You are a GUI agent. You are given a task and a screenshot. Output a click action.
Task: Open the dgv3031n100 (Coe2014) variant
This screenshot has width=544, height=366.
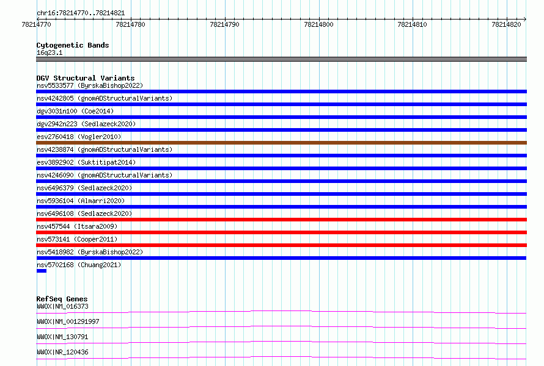[75, 111]
